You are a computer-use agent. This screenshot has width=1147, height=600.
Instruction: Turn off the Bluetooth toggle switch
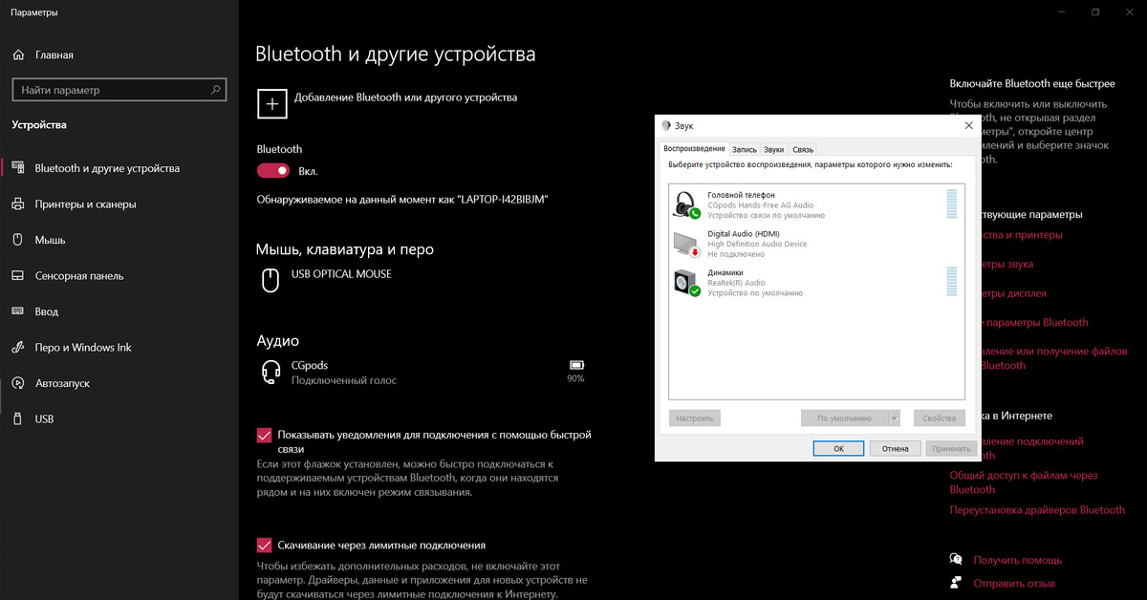point(273,171)
